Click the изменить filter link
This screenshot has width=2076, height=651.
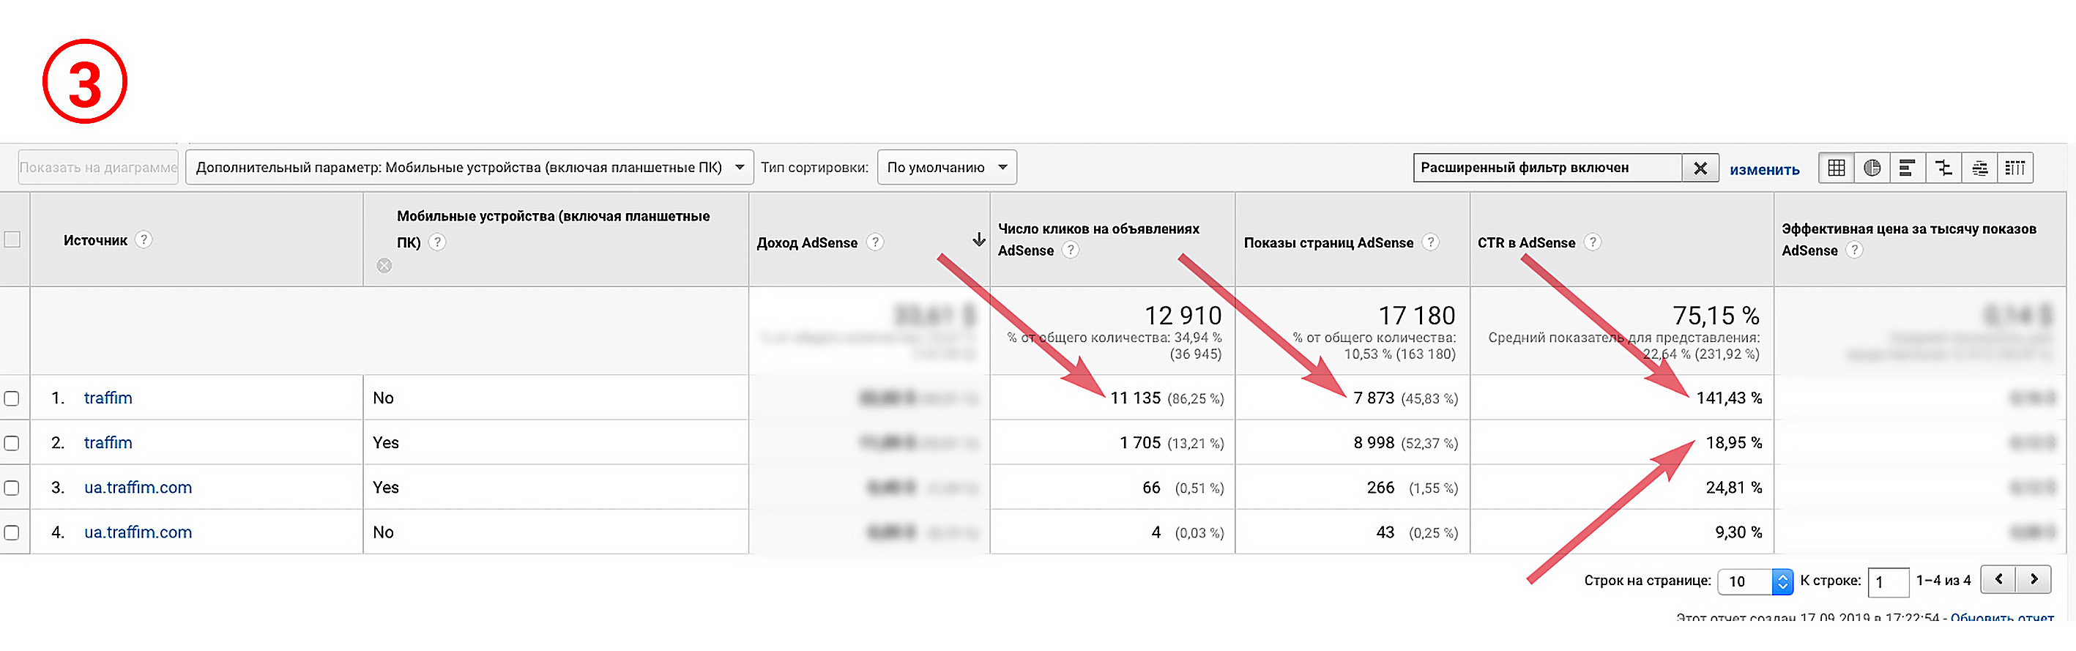coord(1764,169)
